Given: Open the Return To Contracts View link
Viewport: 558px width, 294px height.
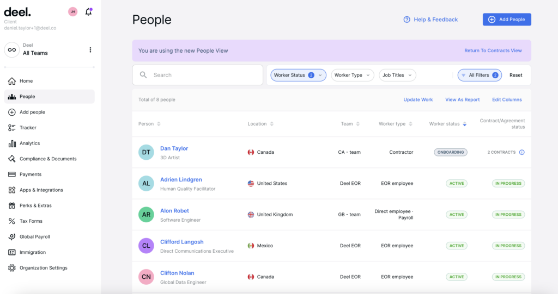Looking at the screenshot, I should [x=493, y=51].
